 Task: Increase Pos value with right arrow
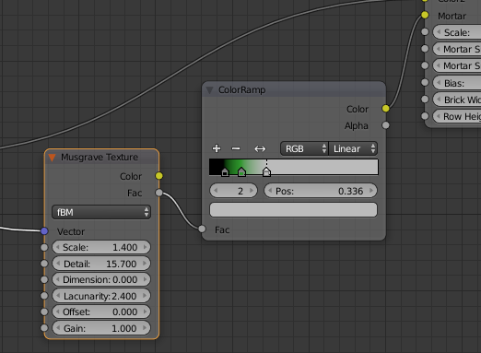[371, 191]
